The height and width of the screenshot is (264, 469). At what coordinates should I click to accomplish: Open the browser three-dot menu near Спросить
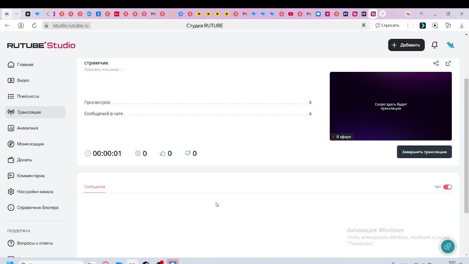(407, 25)
